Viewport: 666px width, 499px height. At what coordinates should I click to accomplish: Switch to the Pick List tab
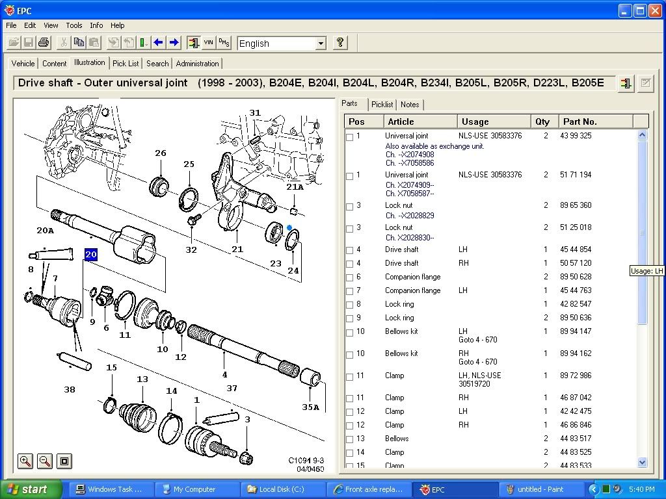(x=126, y=63)
